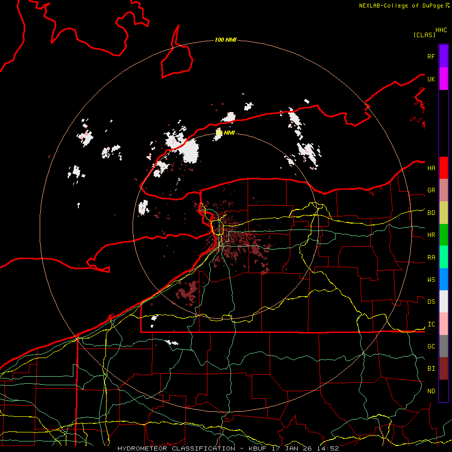The image size is (452, 452).
Task: Click the UK legend label
Action: (431, 79)
